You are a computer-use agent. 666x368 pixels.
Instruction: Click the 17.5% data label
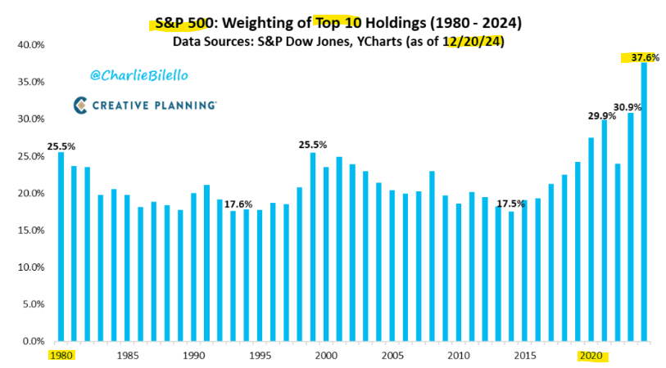pyautogui.click(x=511, y=203)
